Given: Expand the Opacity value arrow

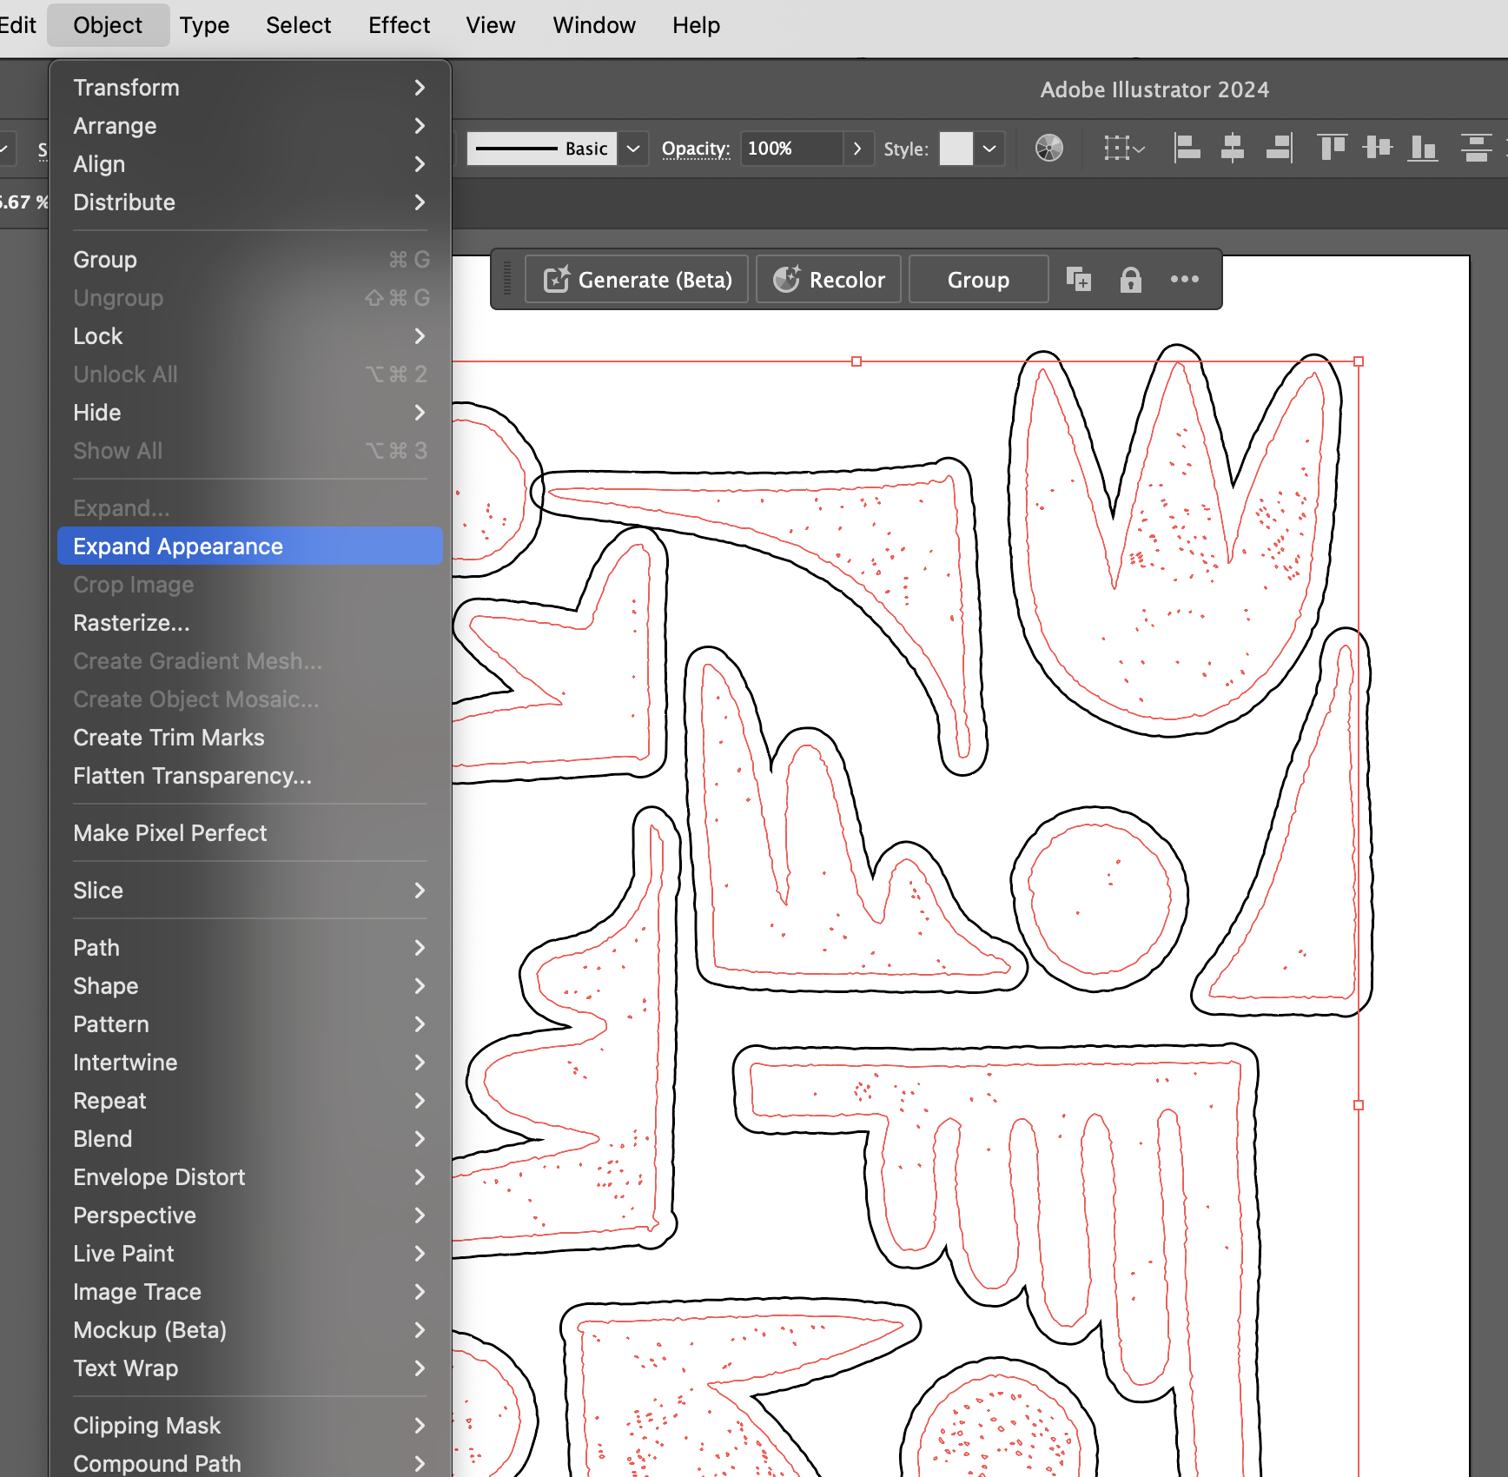Looking at the screenshot, I should [857, 149].
